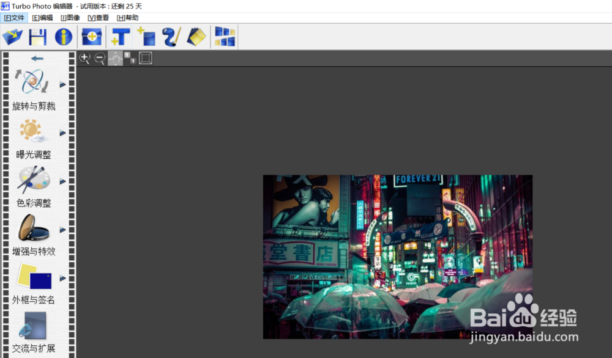
Task: Click the 外框与签名 label
Action: tap(34, 299)
